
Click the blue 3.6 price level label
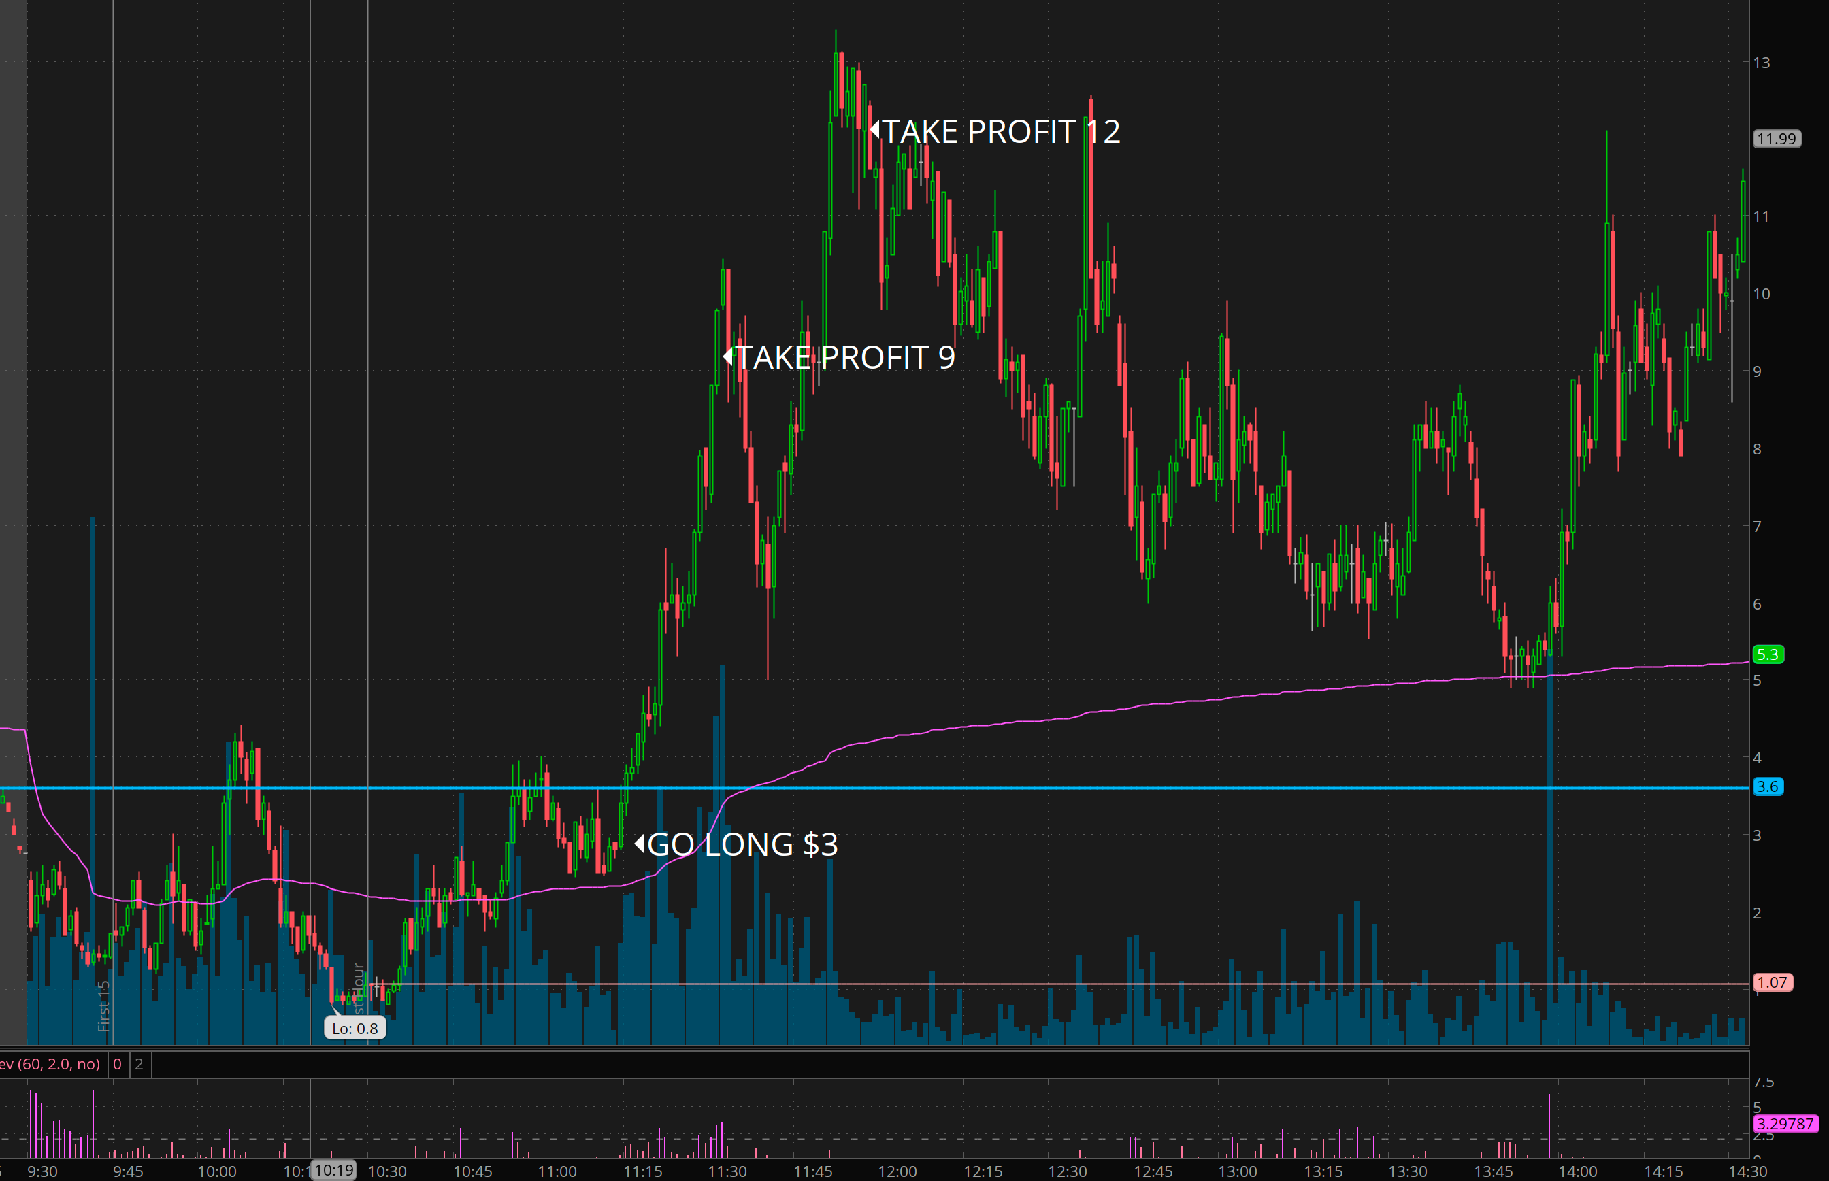[1768, 786]
